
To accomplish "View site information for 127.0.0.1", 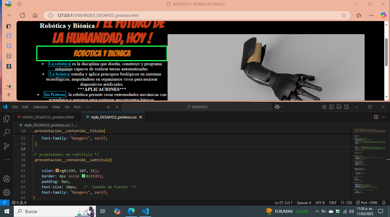I will pos(50,15).
